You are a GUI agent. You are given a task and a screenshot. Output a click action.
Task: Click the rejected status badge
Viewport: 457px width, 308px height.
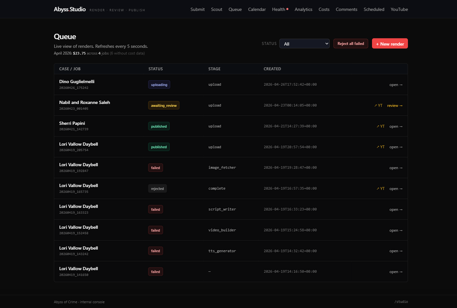point(157,189)
